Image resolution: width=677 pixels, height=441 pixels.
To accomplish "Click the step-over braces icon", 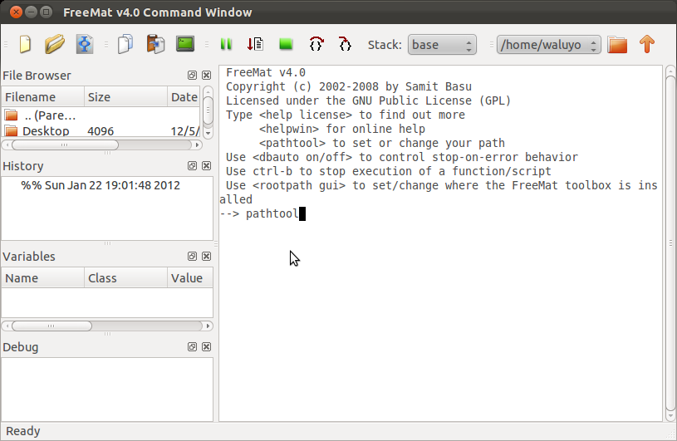I will [316, 44].
